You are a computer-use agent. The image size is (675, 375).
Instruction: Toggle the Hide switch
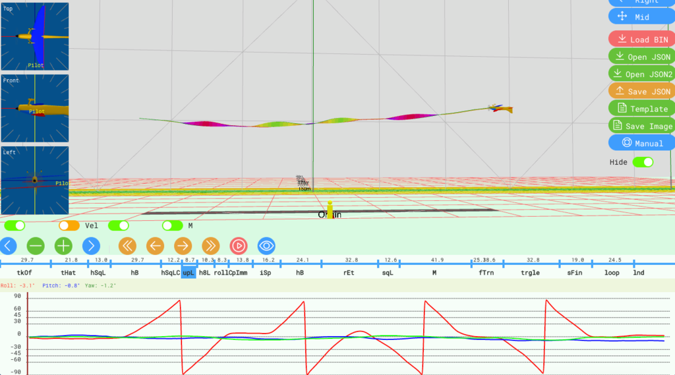click(643, 162)
